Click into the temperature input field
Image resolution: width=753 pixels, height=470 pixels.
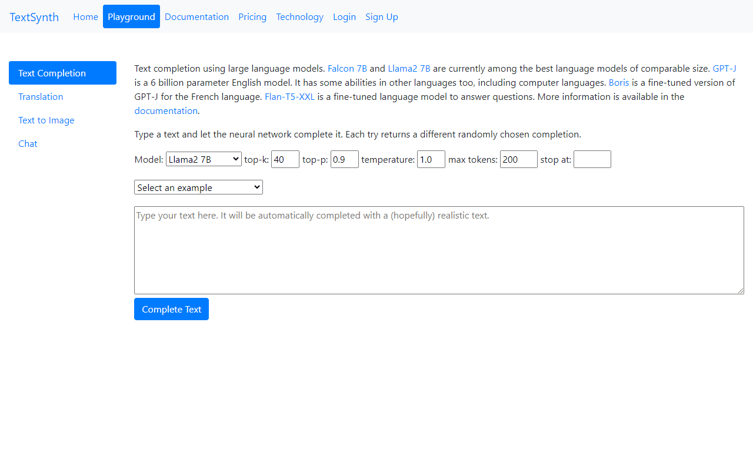(431, 159)
